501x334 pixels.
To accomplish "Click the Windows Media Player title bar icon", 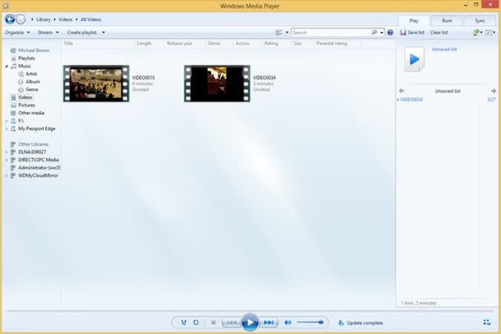I will click(x=5, y=5).
